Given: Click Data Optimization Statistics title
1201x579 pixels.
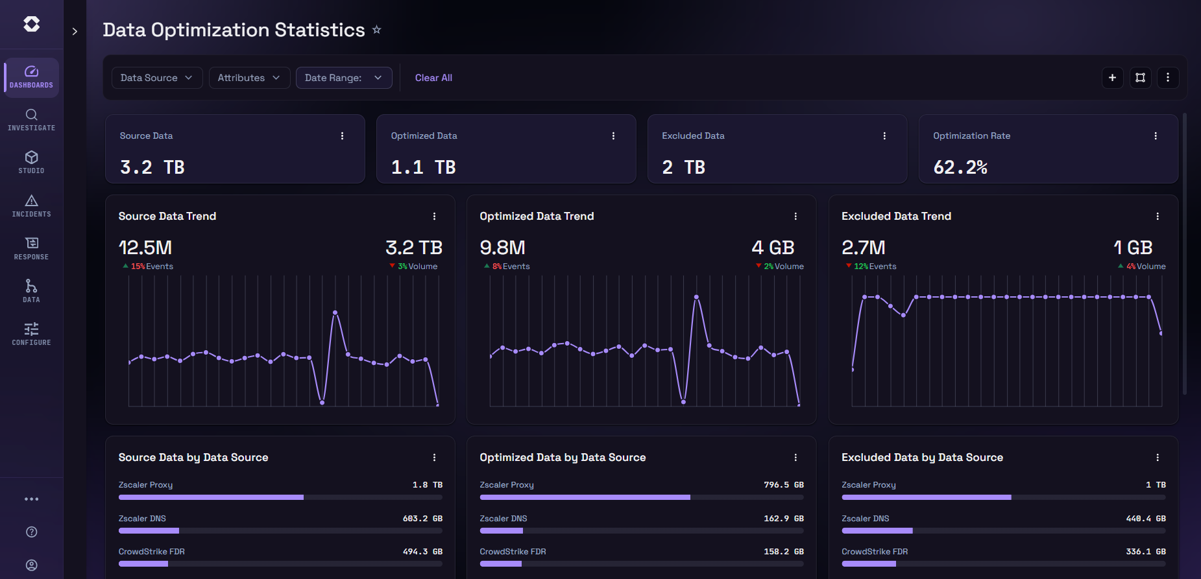Looking at the screenshot, I should pyautogui.click(x=234, y=30).
